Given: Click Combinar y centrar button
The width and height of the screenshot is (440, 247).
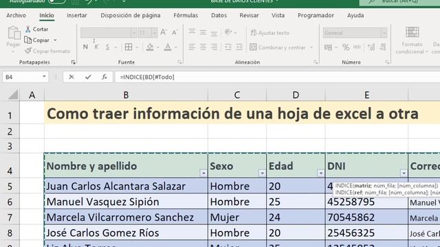Looking at the screenshot, I should pyautogui.click(x=278, y=47).
